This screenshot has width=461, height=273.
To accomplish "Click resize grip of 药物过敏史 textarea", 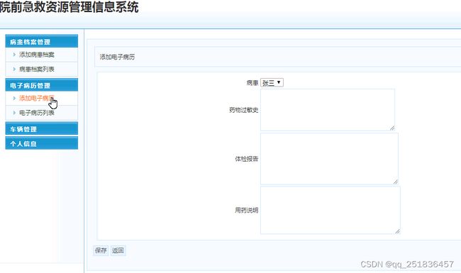I will point(392,128).
